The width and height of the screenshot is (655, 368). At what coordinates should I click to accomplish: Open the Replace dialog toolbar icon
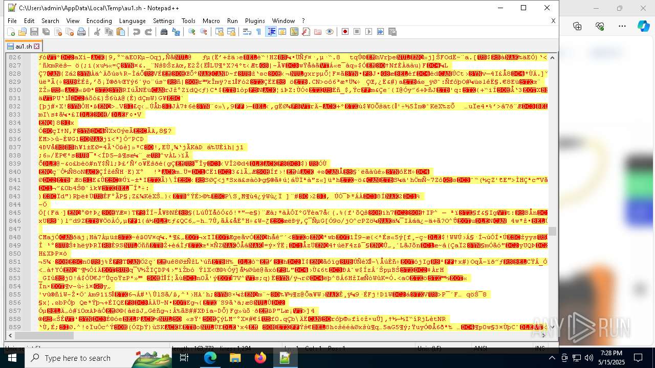click(176, 32)
